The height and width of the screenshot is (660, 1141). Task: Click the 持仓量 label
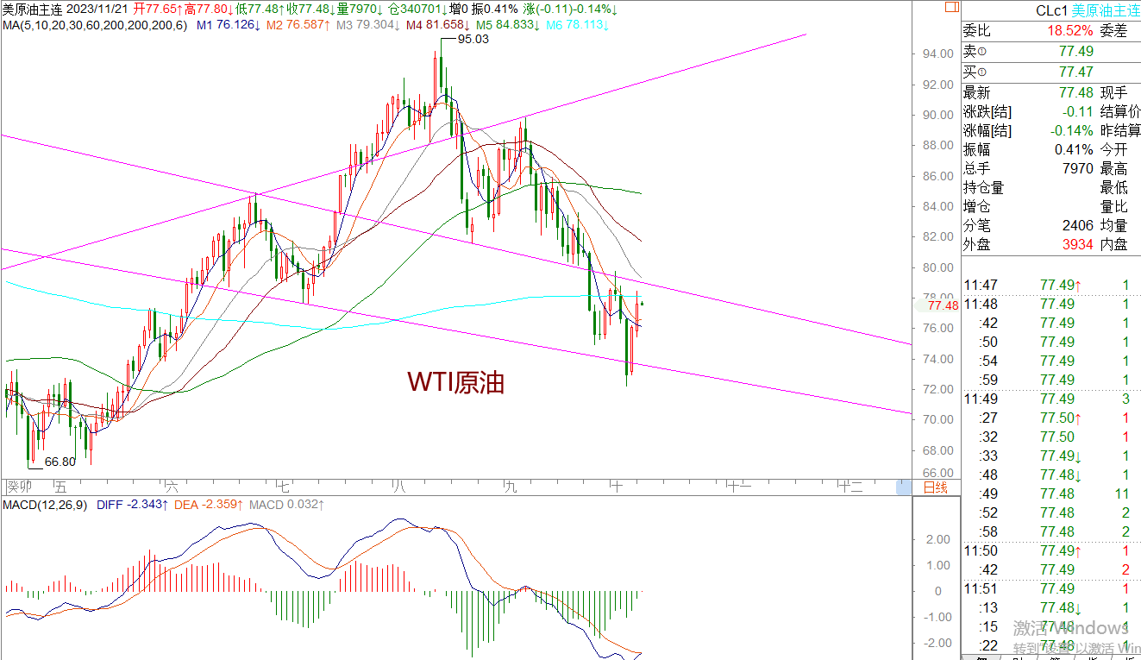click(983, 187)
